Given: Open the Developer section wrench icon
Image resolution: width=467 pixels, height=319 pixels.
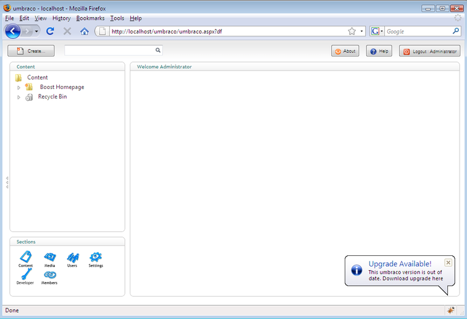Looking at the screenshot, I should click(26, 274).
